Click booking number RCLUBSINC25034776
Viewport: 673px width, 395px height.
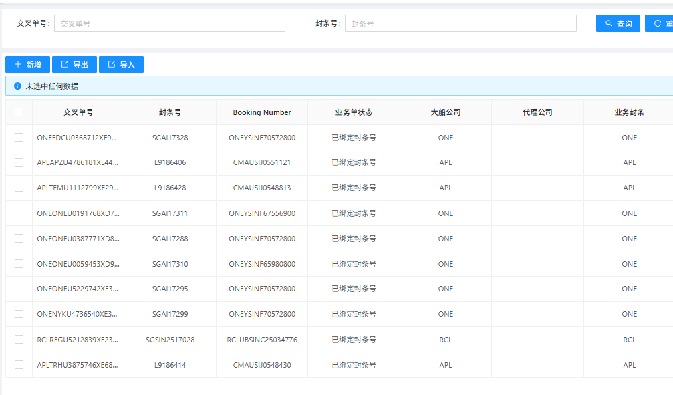pyautogui.click(x=262, y=339)
